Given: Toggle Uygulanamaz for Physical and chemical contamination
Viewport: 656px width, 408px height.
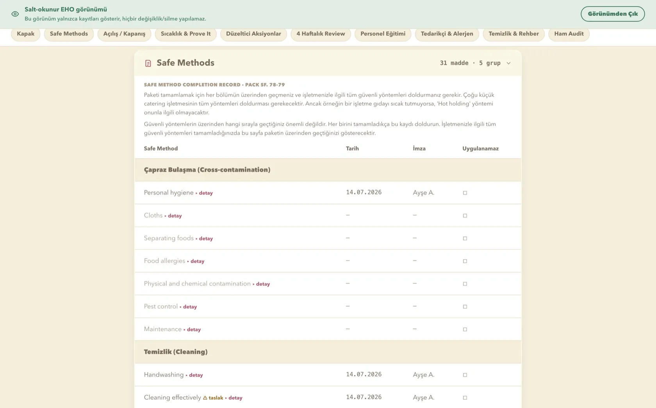Looking at the screenshot, I should tap(465, 284).
